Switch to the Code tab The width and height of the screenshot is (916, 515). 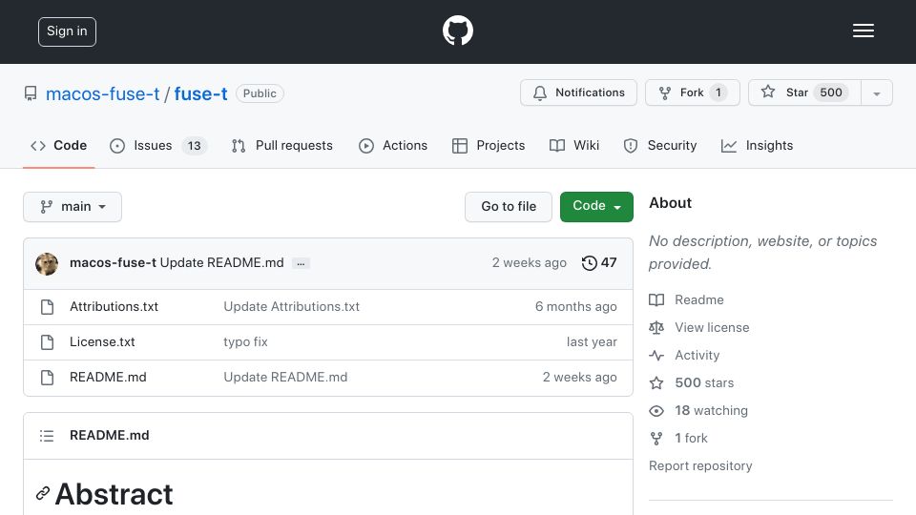(58, 145)
